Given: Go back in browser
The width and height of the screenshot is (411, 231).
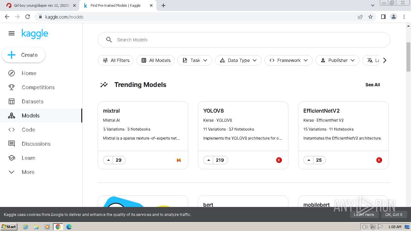Looking at the screenshot, I should click(7, 17).
